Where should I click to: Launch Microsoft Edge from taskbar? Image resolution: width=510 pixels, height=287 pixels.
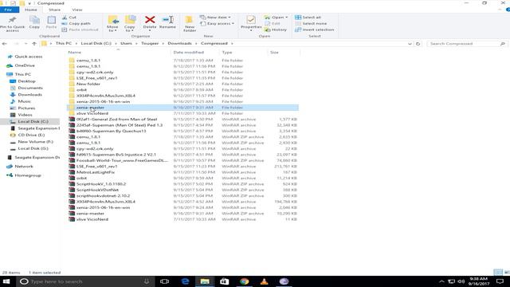(x=185, y=281)
